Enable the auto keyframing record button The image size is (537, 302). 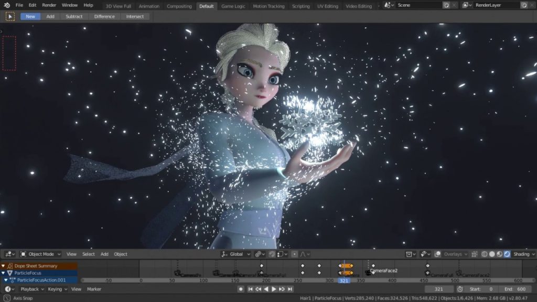[x=241, y=288]
